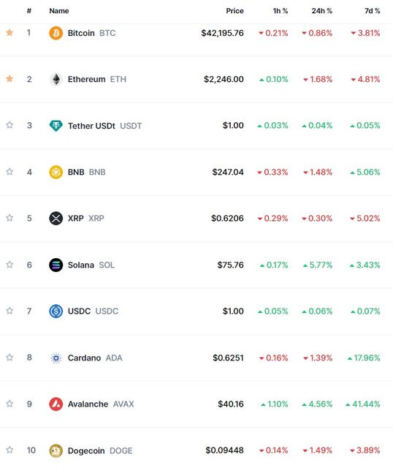Open the Solana logo icon
This screenshot has width=393, height=468.
tap(56, 265)
